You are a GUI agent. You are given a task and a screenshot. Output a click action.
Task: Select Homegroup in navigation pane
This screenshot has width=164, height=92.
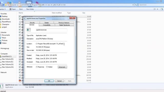pyautogui.click(x=5, y=48)
